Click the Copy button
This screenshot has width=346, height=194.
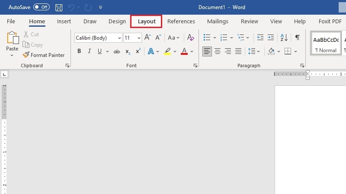(33, 45)
